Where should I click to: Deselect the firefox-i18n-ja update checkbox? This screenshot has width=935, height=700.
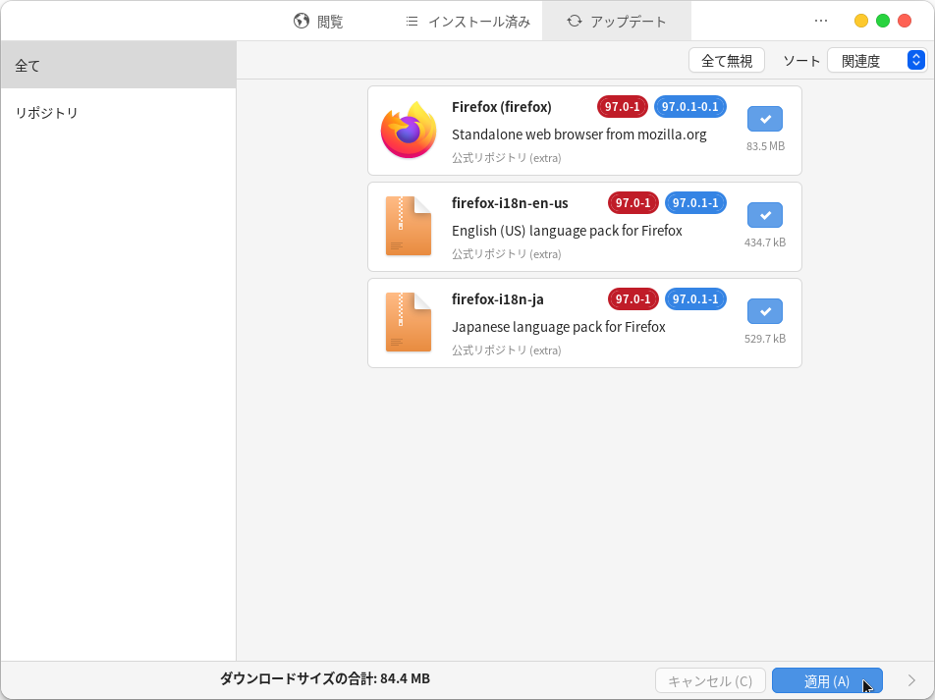tap(765, 311)
